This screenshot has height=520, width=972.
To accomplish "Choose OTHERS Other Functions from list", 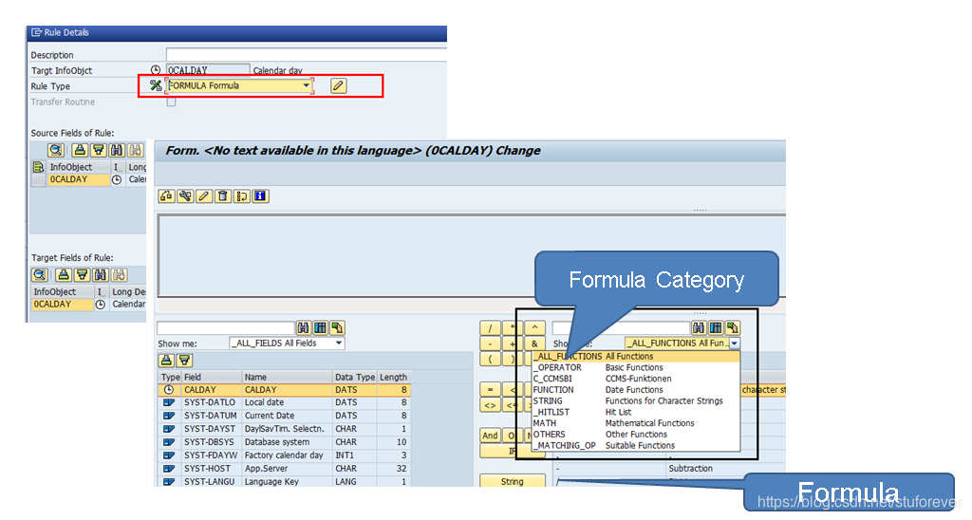I will (636, 435).
